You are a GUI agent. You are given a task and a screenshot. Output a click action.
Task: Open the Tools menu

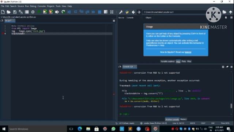click(58, 6)
